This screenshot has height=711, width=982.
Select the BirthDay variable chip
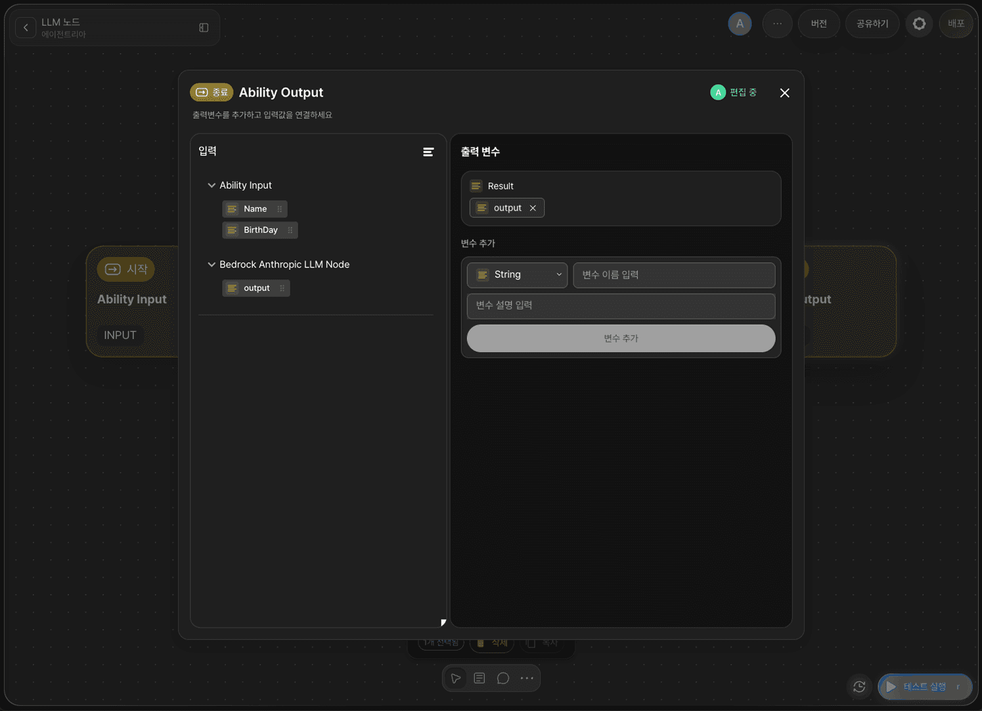260,230
